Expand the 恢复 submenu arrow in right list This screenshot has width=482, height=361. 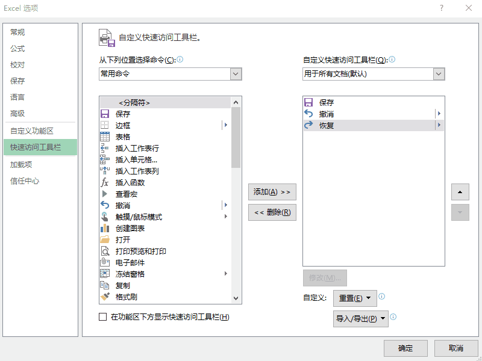(x=439, y=125)
